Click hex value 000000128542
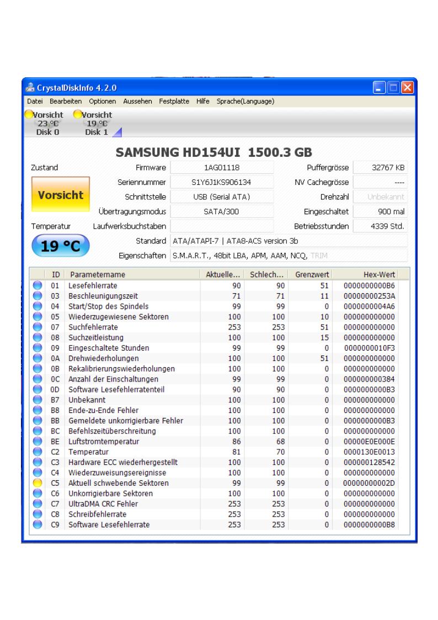Viewport: 438px width, 620px height. [x=369, y=462]
